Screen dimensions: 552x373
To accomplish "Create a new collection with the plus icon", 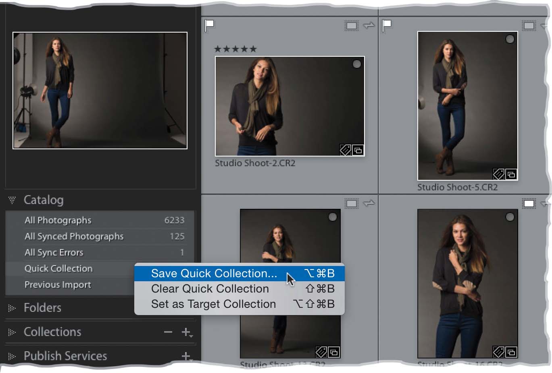I will coord(185,332).
